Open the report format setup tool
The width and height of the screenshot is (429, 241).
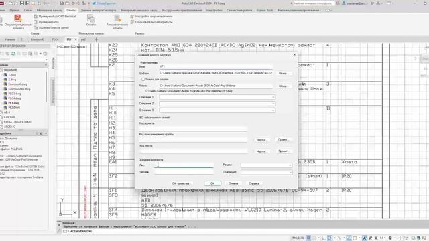pyautogui.click(x=151, y=16)
